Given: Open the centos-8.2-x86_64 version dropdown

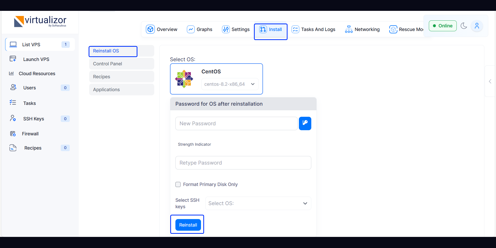Looking at the screenshot, I should [x=230, y=84].
